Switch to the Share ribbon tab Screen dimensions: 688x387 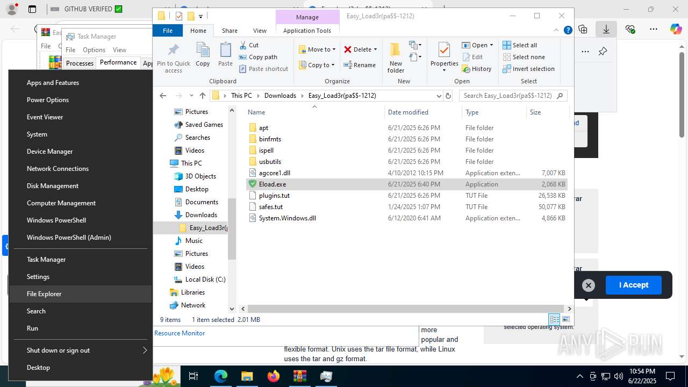coord(230,31)
